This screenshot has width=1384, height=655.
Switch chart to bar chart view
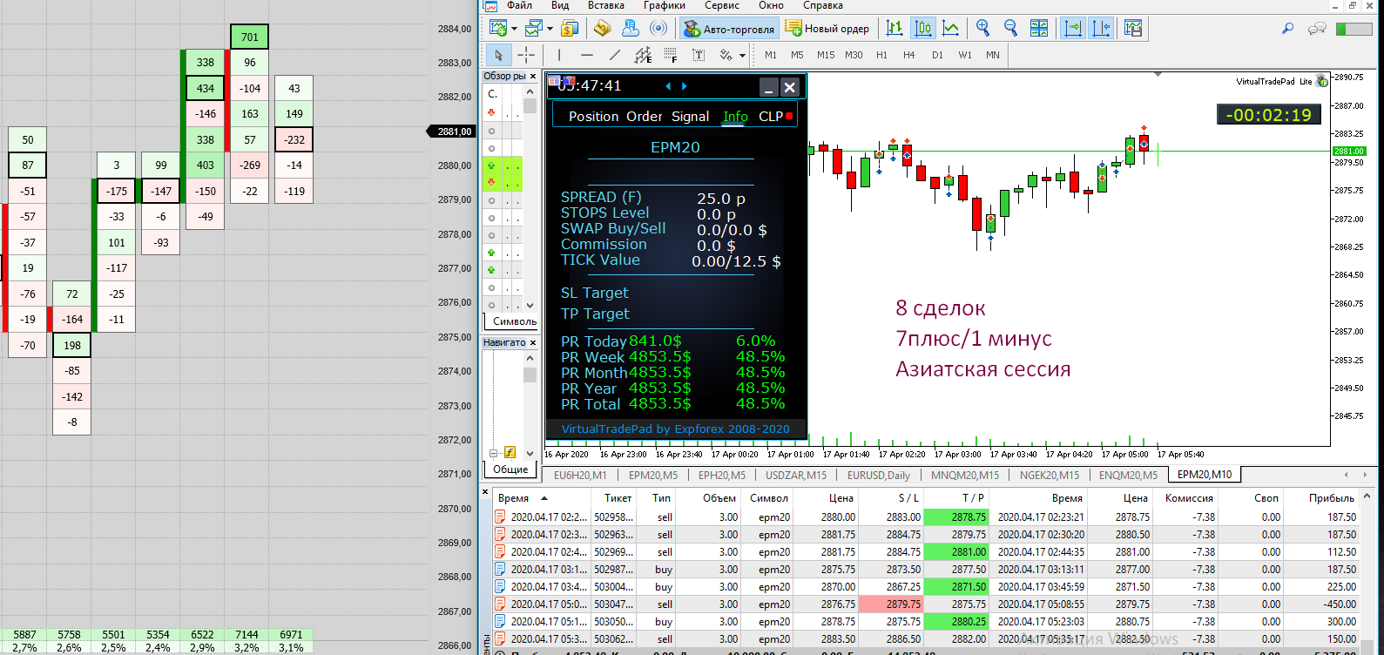pyautogui.click(x=895, y=29)
